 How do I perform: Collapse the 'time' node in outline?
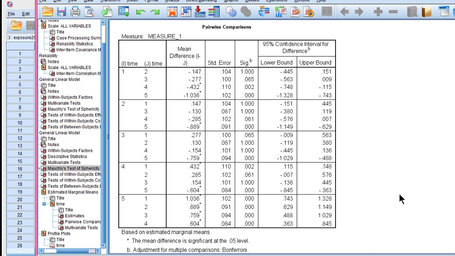coord(44,204)
